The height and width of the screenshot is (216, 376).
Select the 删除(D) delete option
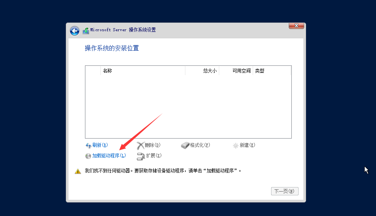[x=152, y=145]
